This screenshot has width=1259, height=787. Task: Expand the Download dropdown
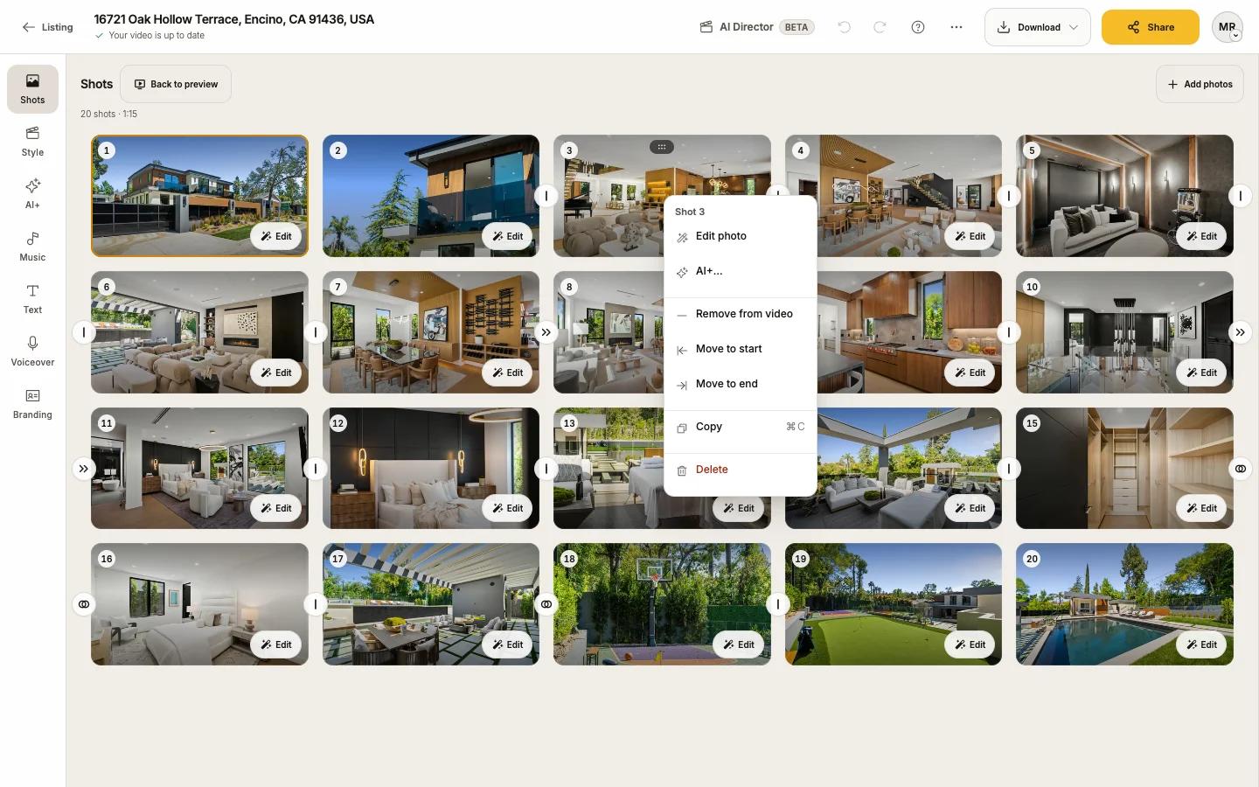tap(1038, 27)
